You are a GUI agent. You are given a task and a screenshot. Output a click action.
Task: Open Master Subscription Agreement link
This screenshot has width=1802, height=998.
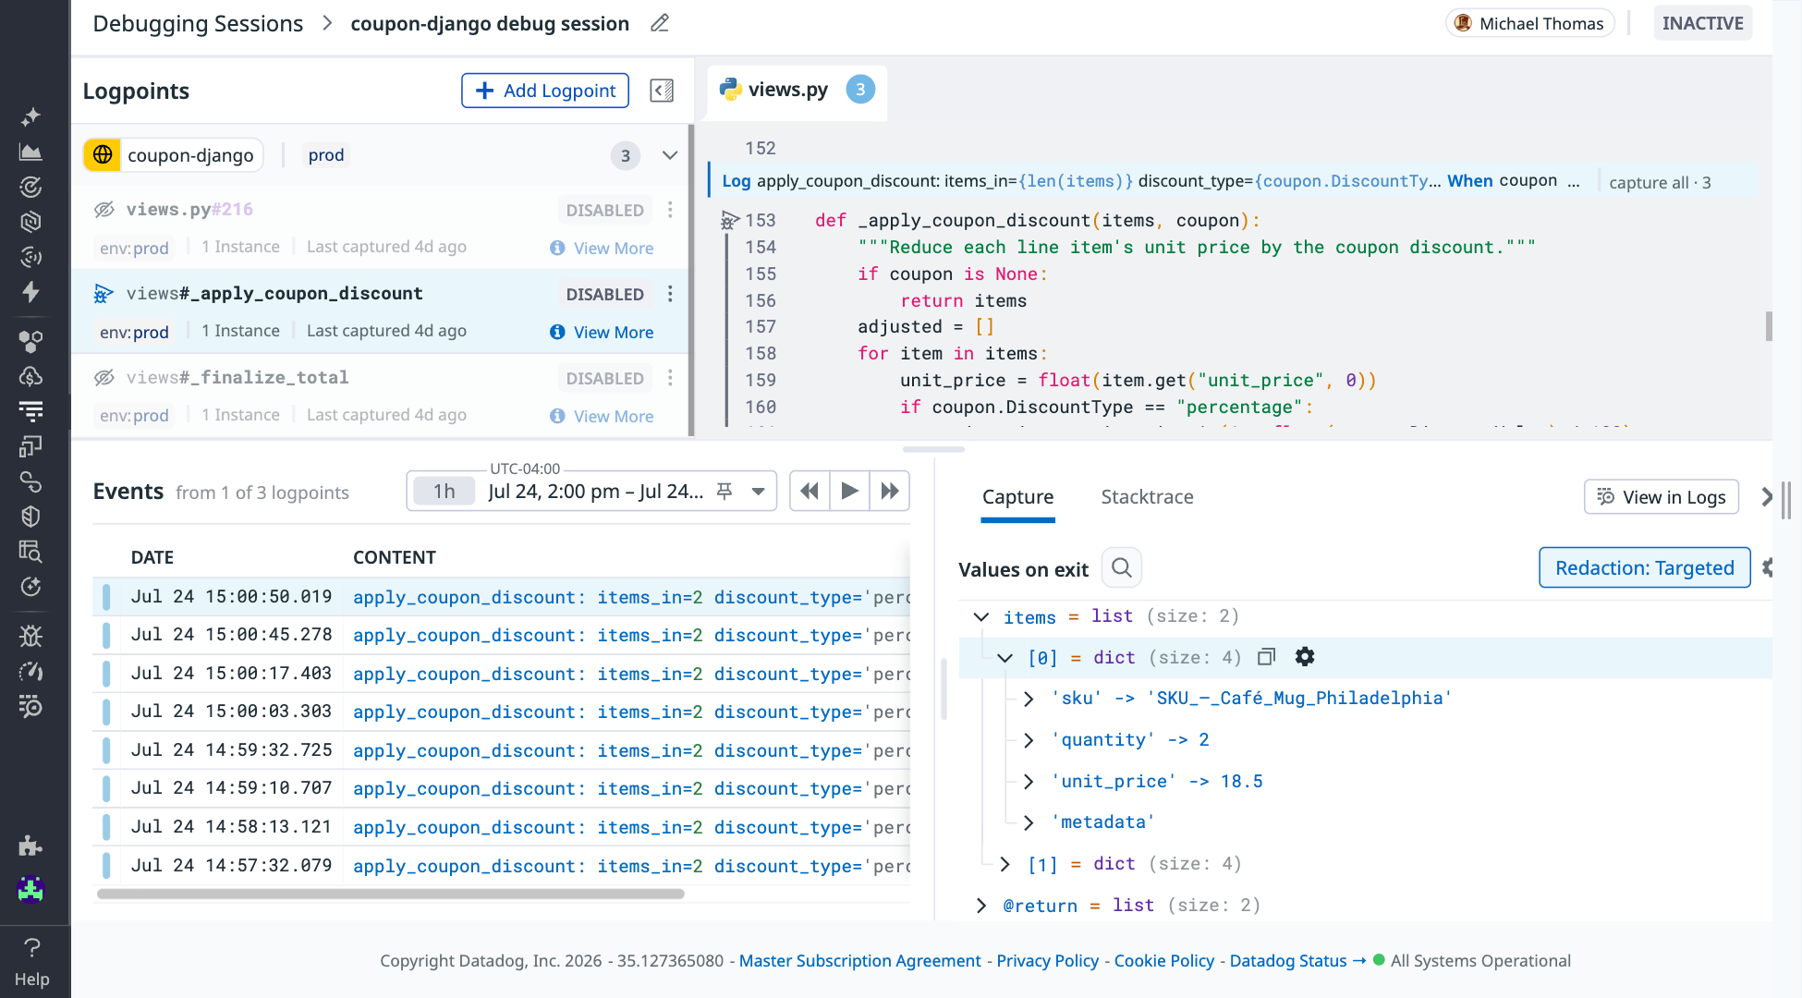coord(859,961)
